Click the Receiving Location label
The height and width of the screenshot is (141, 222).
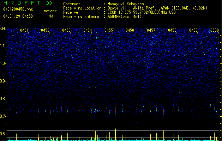pos(82,8)
